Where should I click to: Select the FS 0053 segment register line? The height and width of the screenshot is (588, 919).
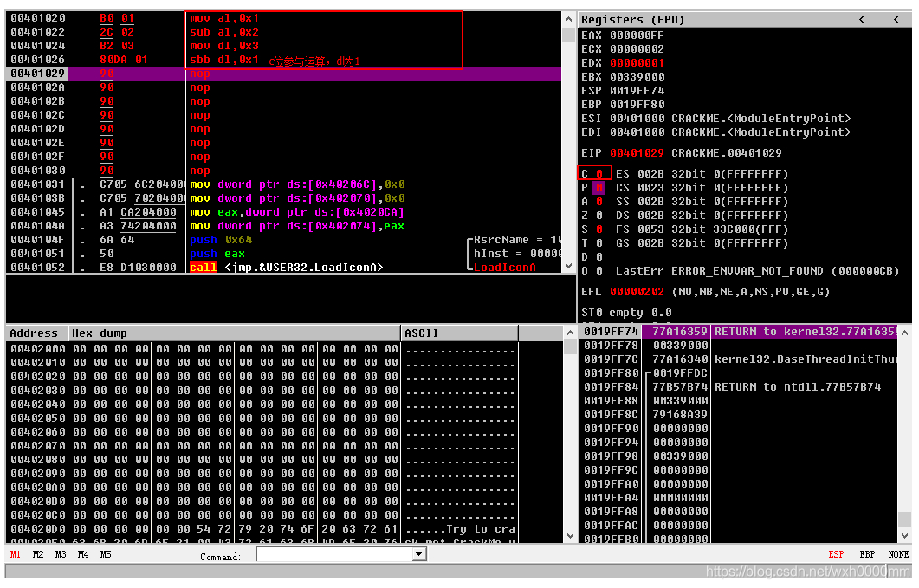tap(702, 229)
